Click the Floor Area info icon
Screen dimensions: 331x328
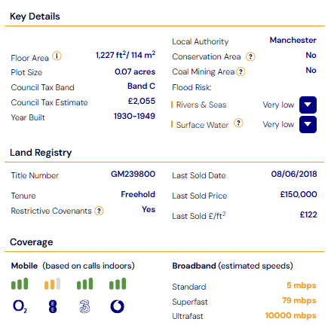[x=57, y=56]
